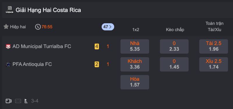The width and height of the screenshot is (233, 109).
Task: Select Khách away win odds 3.36
Action: pos(135,64)
